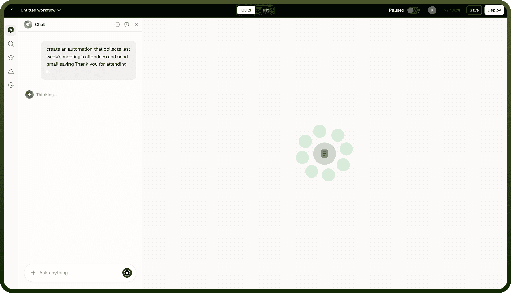The width and height of the screenshot is (511, 293).
Task: Open the graduation cap sidebar icon
Action: pos(11,58)
